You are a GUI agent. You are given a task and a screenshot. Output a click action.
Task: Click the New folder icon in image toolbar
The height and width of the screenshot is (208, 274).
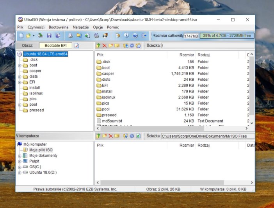pyautogui.click(x=111, y=46)
